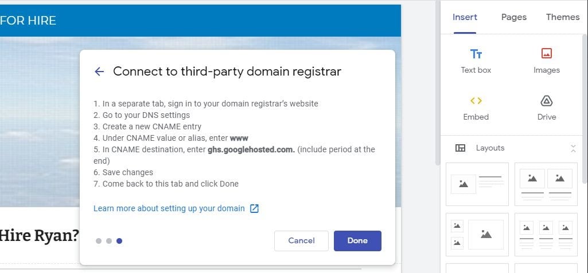The width and height of the screenshot is (588, 273).
Task: Open the Images insert option
Action: 546,60
